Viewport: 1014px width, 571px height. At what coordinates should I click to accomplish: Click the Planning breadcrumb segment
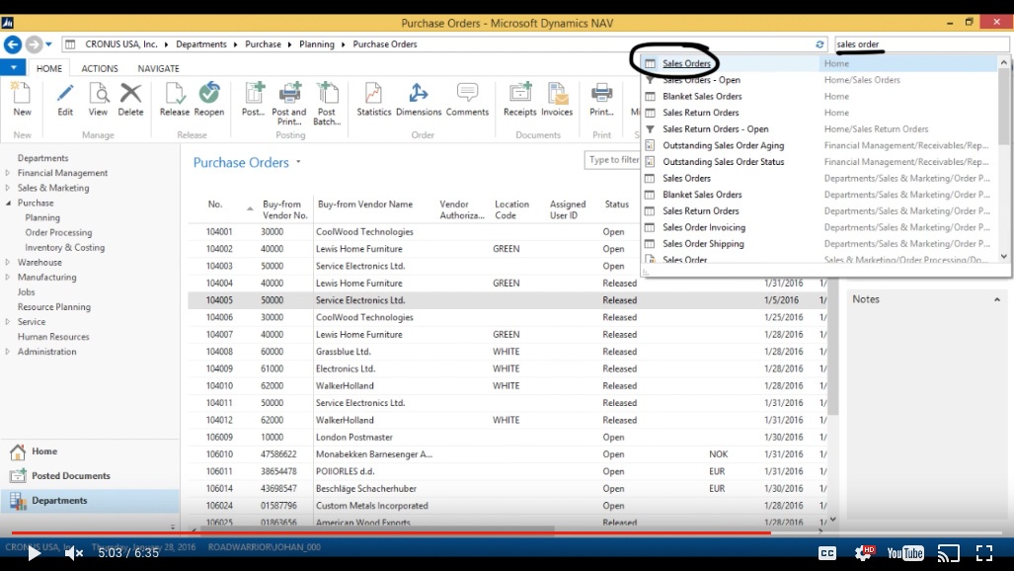[317, 44]
